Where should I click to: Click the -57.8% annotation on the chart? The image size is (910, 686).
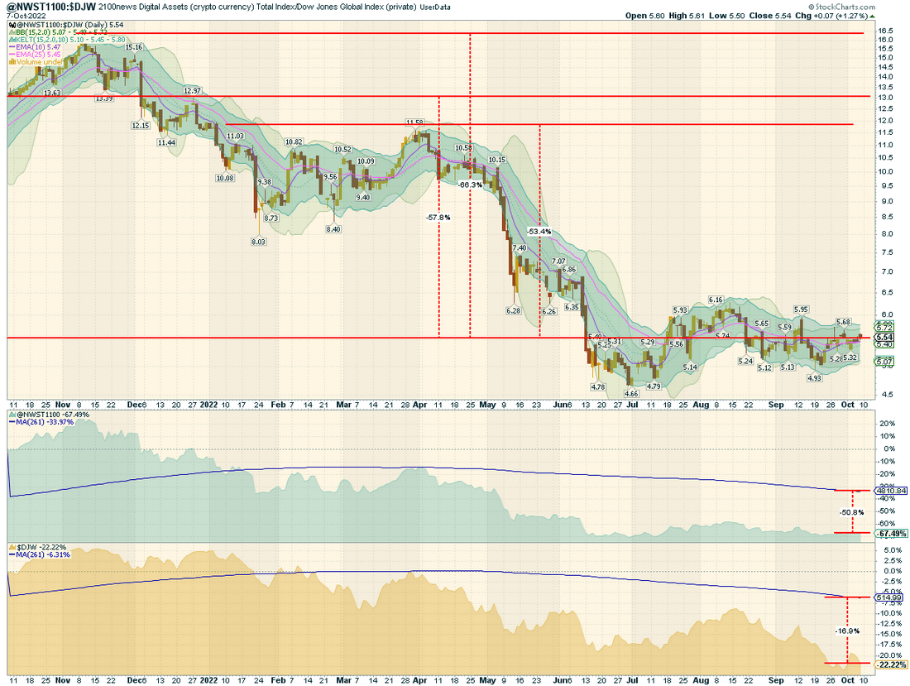tap(438, 218)
